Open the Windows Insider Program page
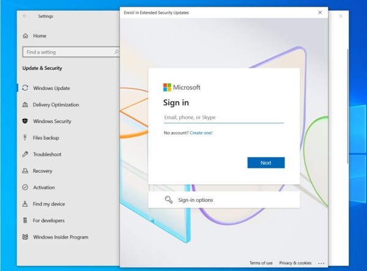 [60, 237]
